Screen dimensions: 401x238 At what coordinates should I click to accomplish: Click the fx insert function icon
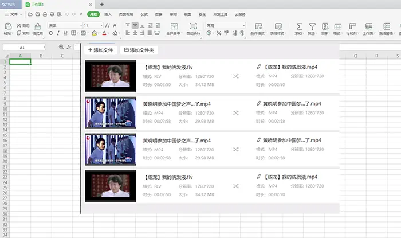point(69,47)
